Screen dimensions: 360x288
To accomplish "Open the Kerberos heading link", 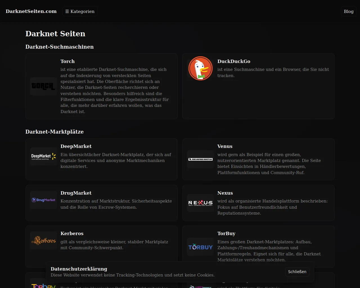I will point(72,233).
